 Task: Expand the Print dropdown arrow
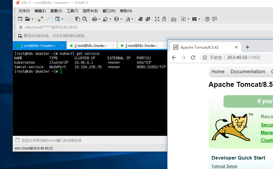(99, 19)
